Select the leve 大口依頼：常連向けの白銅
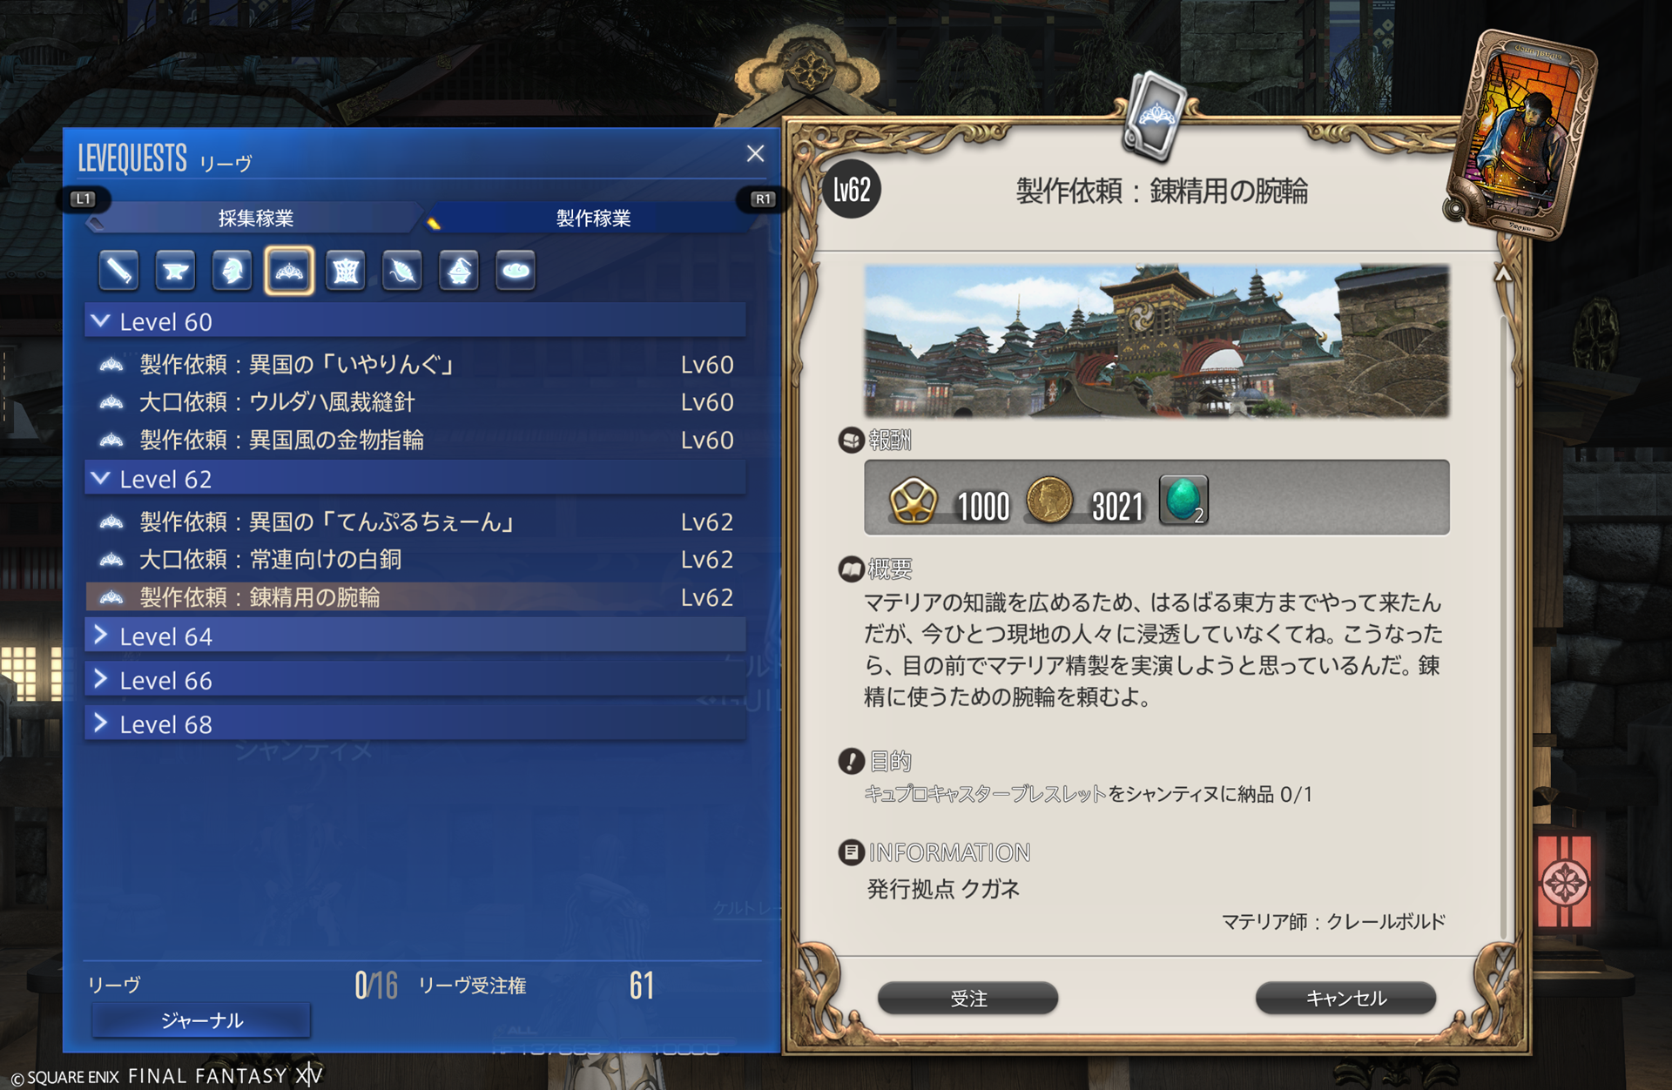Viewport: 1672px width, 1090px height. pos(415,559)
